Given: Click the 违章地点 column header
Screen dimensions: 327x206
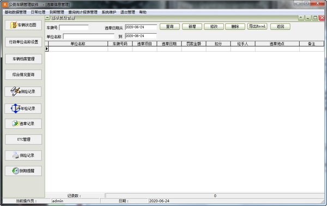Looking at the screenshot, I should click(x=277, y=44).
